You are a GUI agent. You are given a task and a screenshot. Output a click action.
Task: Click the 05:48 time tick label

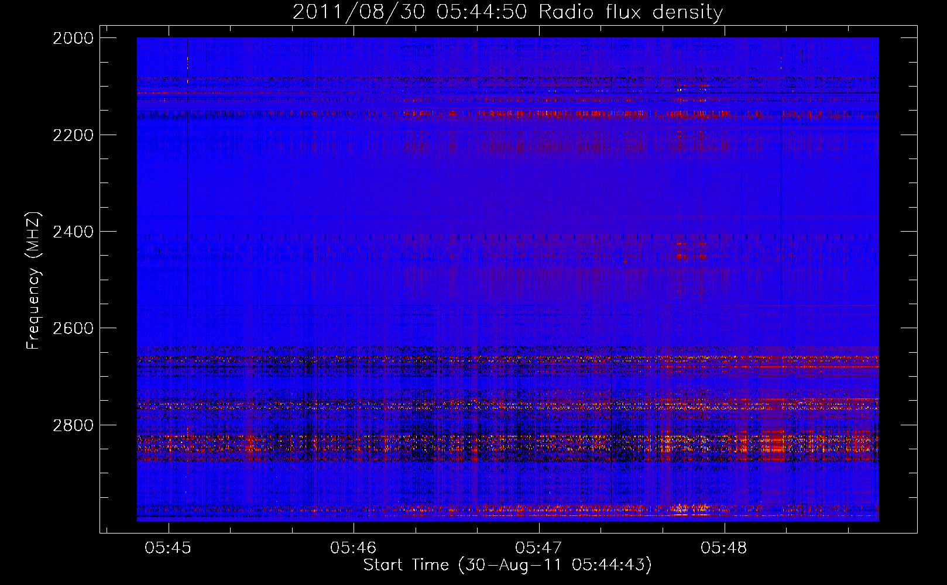[x=724, y=548]
